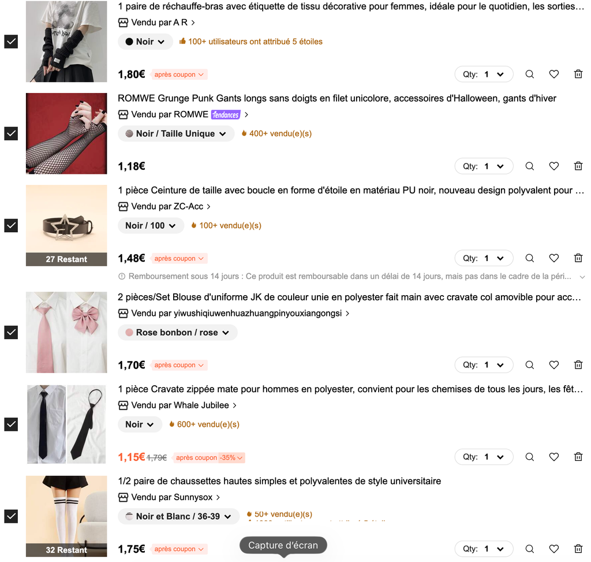Delete the arm warmers item with trash icon
Viewport: 591px width, 562px height.
tap(578, 75)
